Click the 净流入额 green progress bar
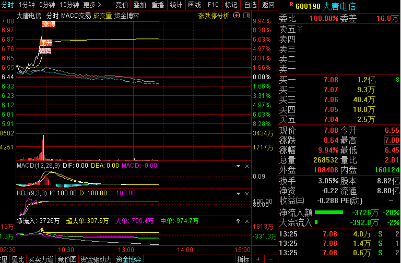 click(329, 212)
